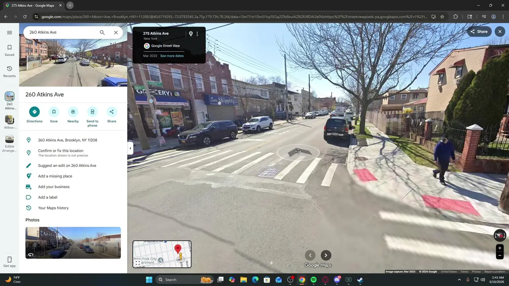Open Spotify from the taskbar

click(x=313, y=280)
